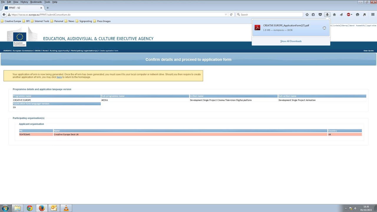Open the Firefox hamburger menu
The image size is (377, 212).
[x=373, y=14]
